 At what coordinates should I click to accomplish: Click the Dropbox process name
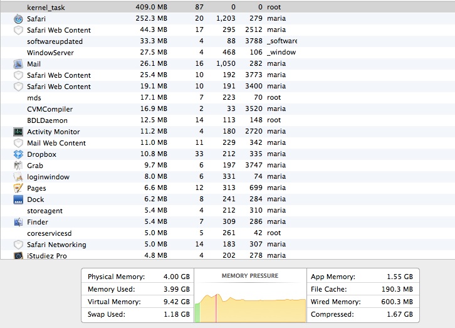(41, 154)
